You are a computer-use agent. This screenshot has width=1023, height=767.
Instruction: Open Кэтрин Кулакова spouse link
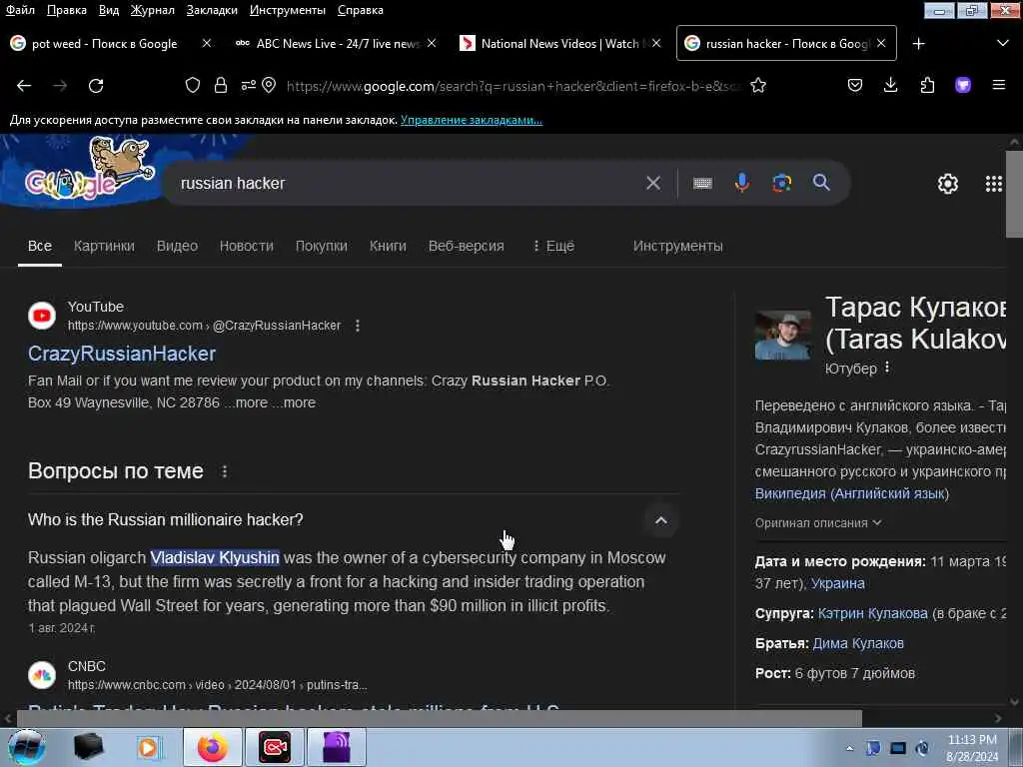873,614
